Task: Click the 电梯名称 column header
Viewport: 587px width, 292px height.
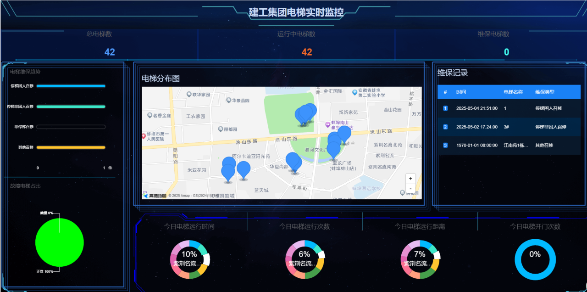Action: coord(513,92)
